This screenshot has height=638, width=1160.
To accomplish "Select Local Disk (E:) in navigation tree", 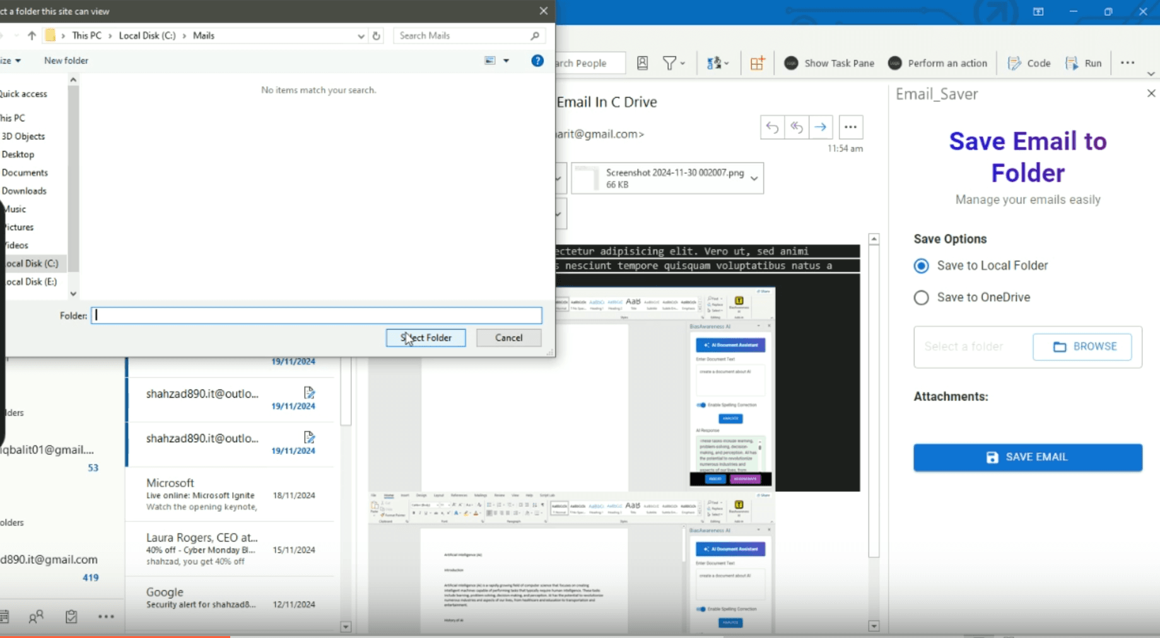I will pyautogui.click(x=30, y=281).
